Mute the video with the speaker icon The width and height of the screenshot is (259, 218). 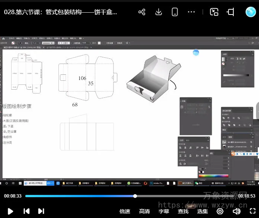click(x=236, y=211)
